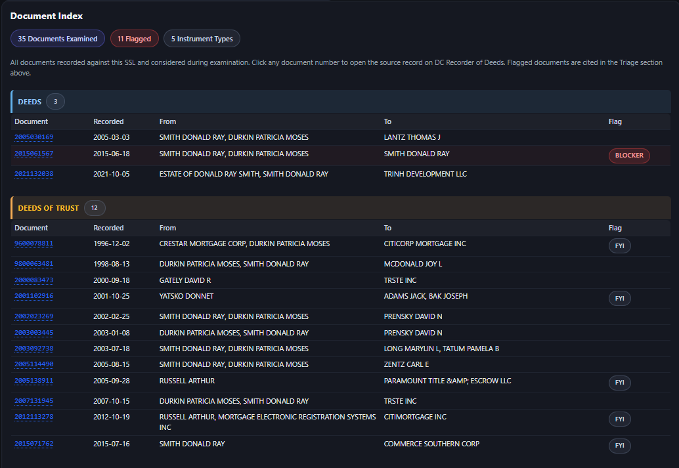Collapse the DEEDS OF TRUST section
Viewport: 679px width, 468px height.
click(48, 207)
